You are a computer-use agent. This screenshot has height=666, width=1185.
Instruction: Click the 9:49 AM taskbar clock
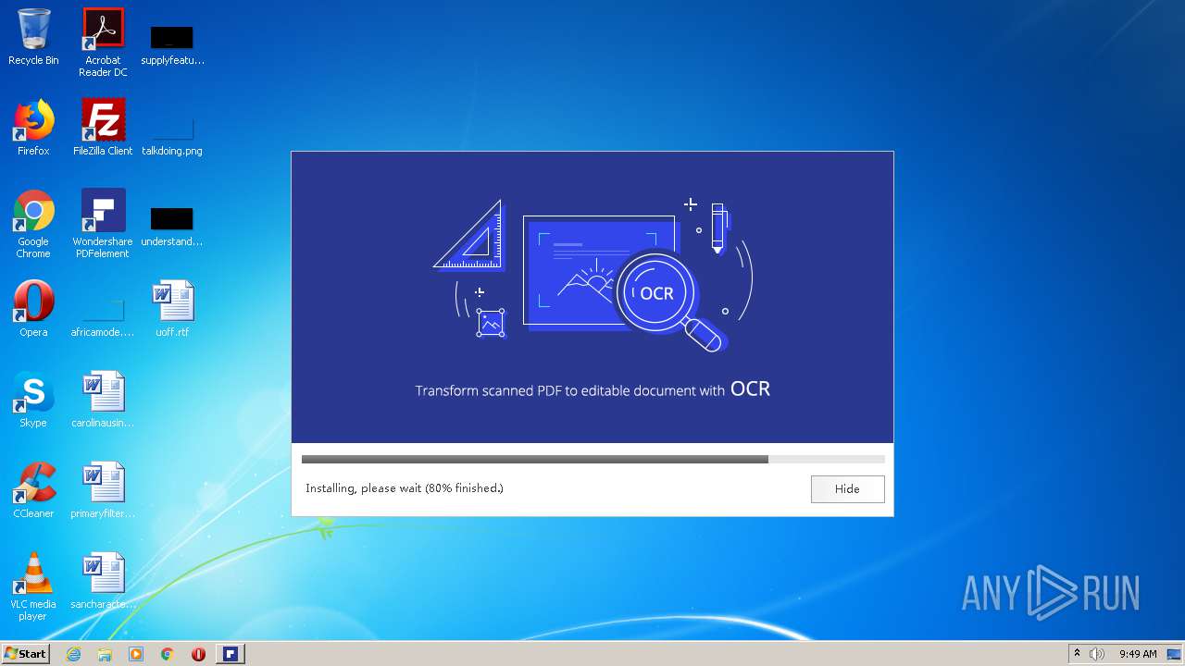[1138, 654]
